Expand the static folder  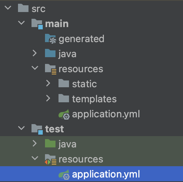48,83
